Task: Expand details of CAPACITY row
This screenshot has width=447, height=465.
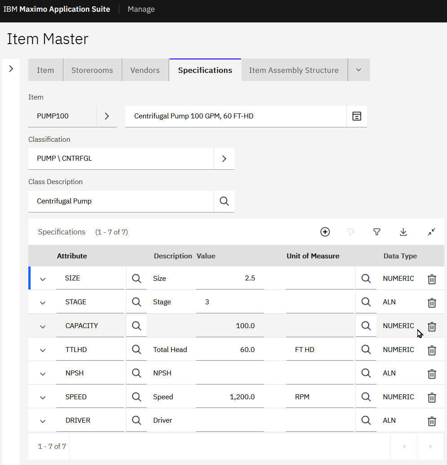Action: coord(43,326)
